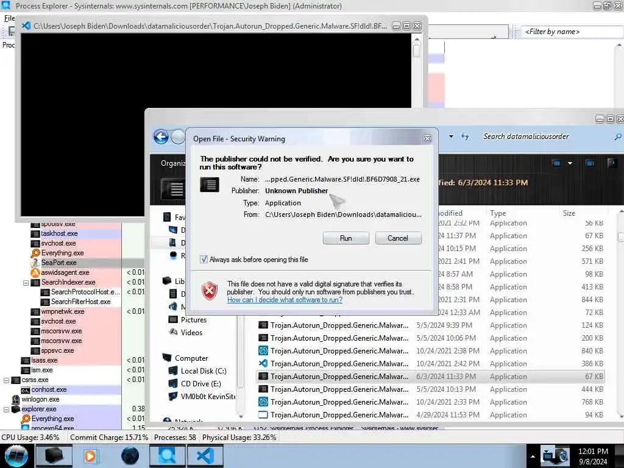Select Everything.exe under services in process list
Screen dimensions: 624x468
[x=63, y=253]
